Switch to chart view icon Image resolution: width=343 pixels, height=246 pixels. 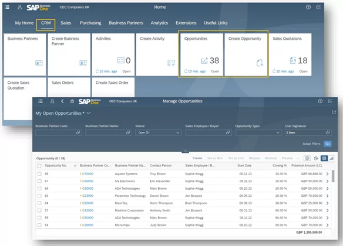tap(332, 158)
